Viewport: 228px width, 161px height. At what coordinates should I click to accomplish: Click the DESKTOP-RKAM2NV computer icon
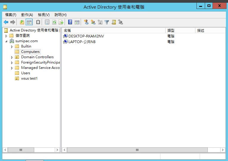click(x=65, y=36)
